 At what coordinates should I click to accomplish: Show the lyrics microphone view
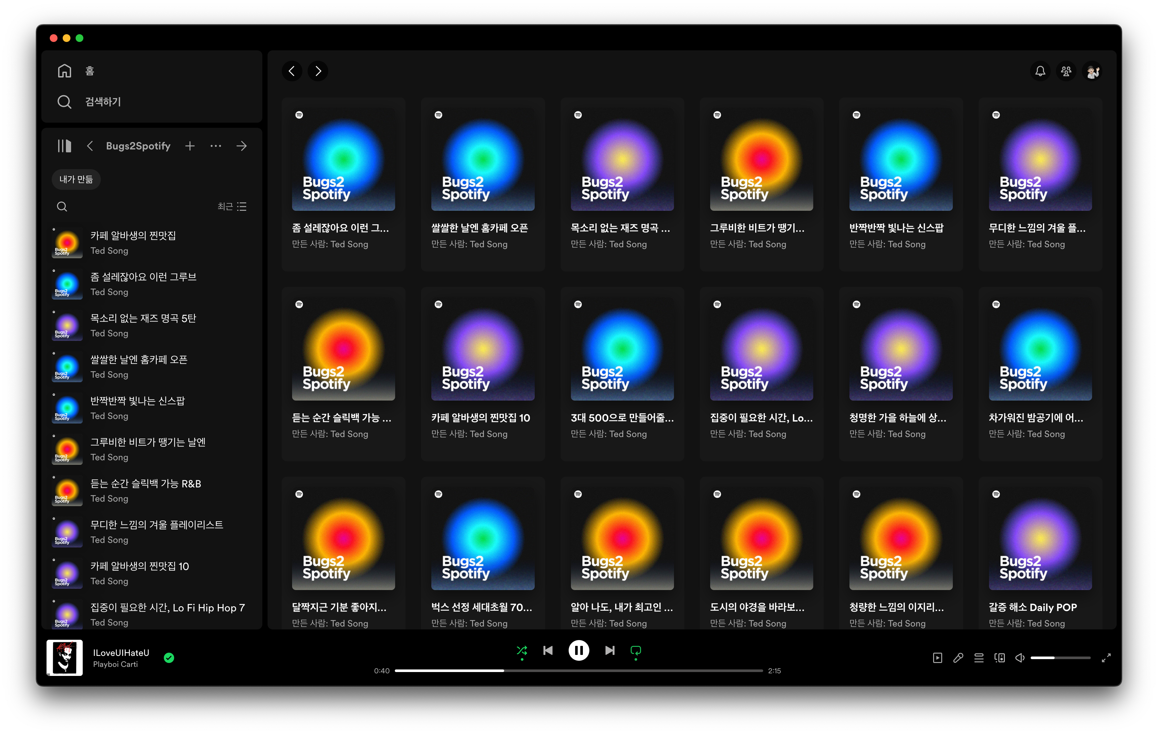tap(958, 658)
